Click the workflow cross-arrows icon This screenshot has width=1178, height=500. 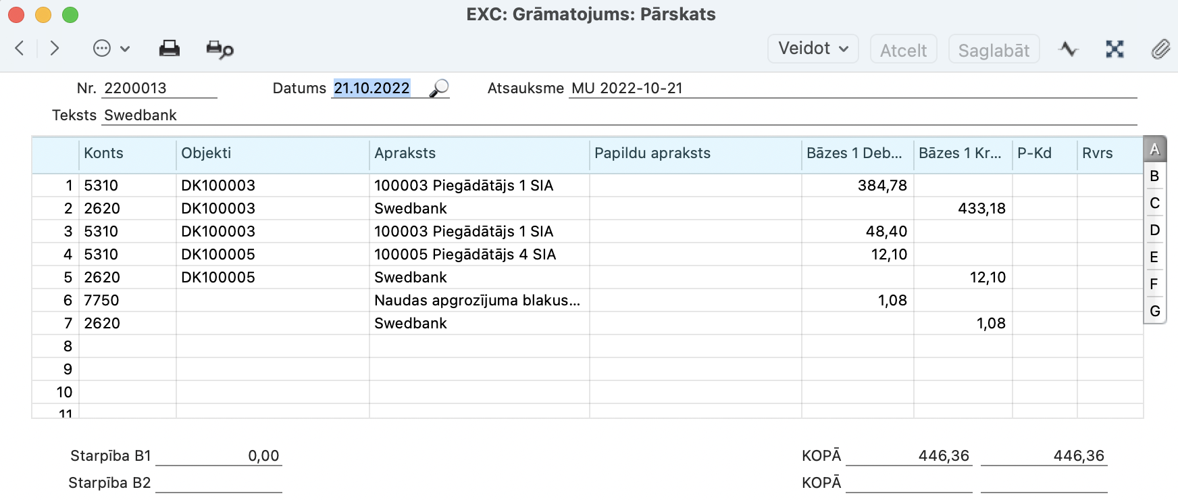point(1115,49)
